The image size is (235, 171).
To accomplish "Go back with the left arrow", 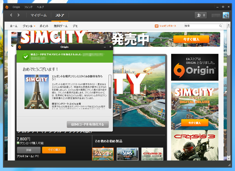I will pos(11,15).
